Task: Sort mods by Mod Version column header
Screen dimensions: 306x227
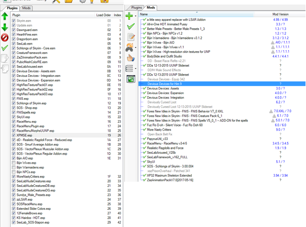Action: click(280, 14)
